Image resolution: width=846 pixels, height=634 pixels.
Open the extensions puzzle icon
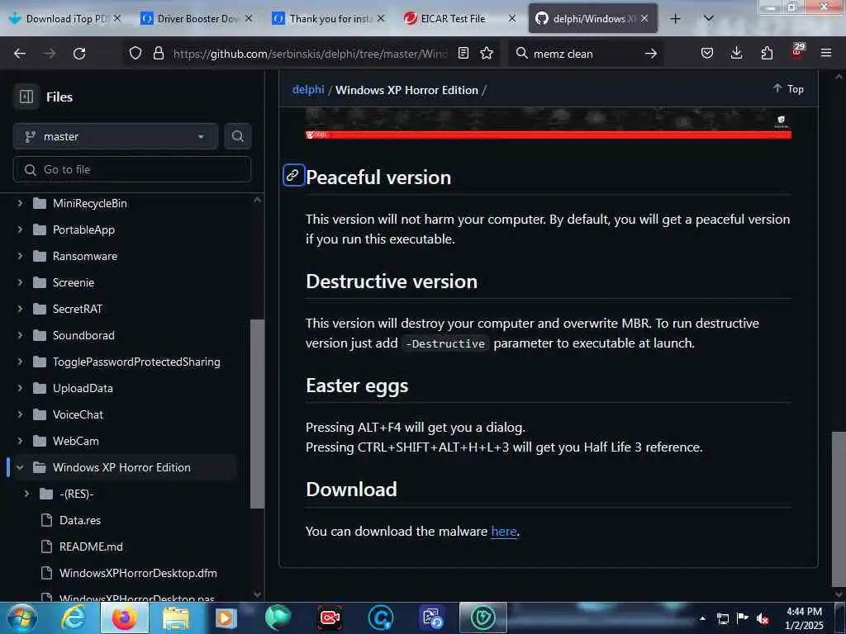[x=767, y=53]
